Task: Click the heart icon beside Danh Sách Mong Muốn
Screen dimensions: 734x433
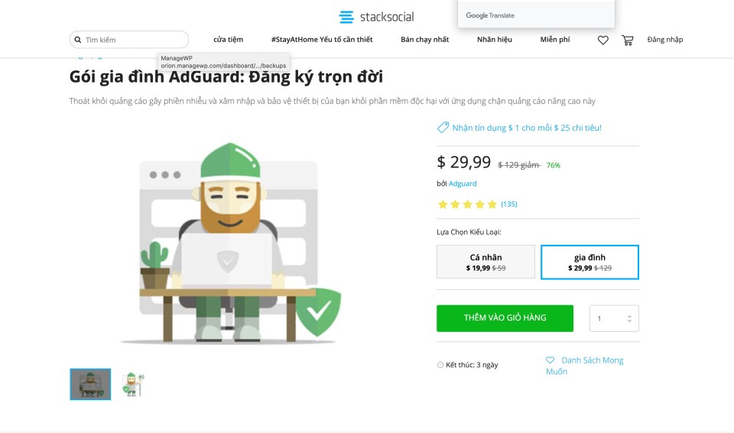Action: 550,360
